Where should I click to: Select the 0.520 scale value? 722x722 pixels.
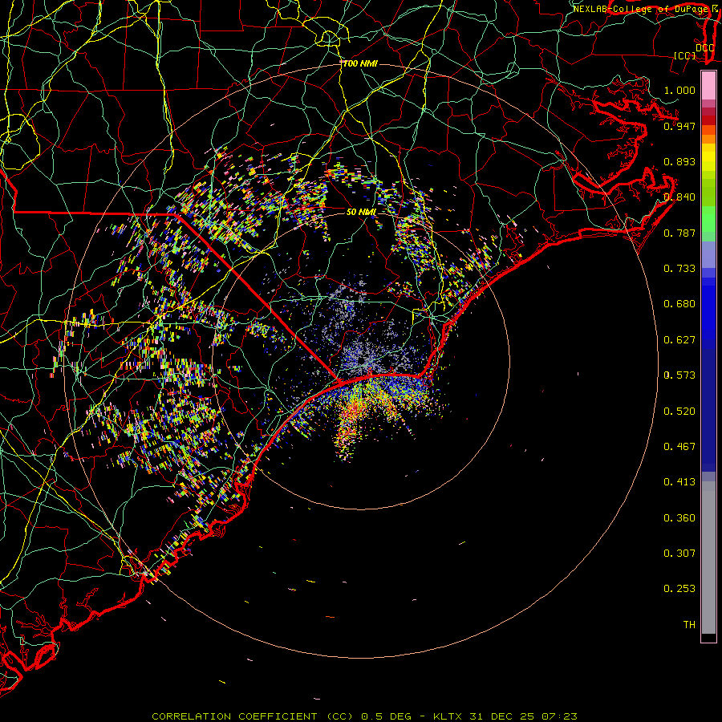[679, 411]
